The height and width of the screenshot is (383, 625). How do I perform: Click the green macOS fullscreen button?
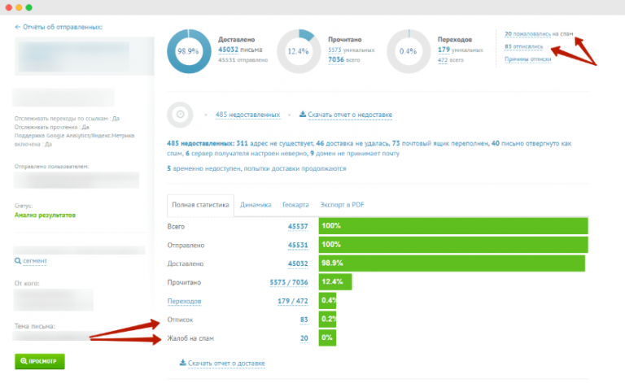click(x=28, y=7)
